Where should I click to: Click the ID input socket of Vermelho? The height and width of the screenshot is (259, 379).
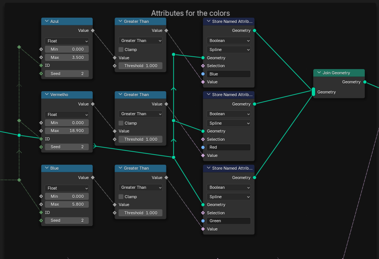click(x=41, y=139)
